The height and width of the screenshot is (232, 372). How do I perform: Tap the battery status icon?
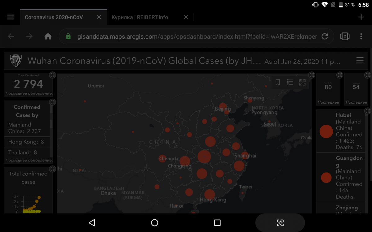tap(341, 5)
